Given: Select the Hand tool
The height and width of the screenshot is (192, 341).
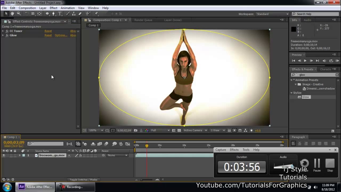Looking at the screenshot, I should coord(12,14).
